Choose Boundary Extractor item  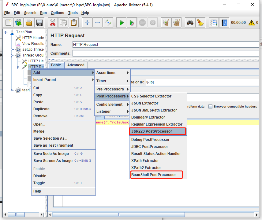pos(158,117)
